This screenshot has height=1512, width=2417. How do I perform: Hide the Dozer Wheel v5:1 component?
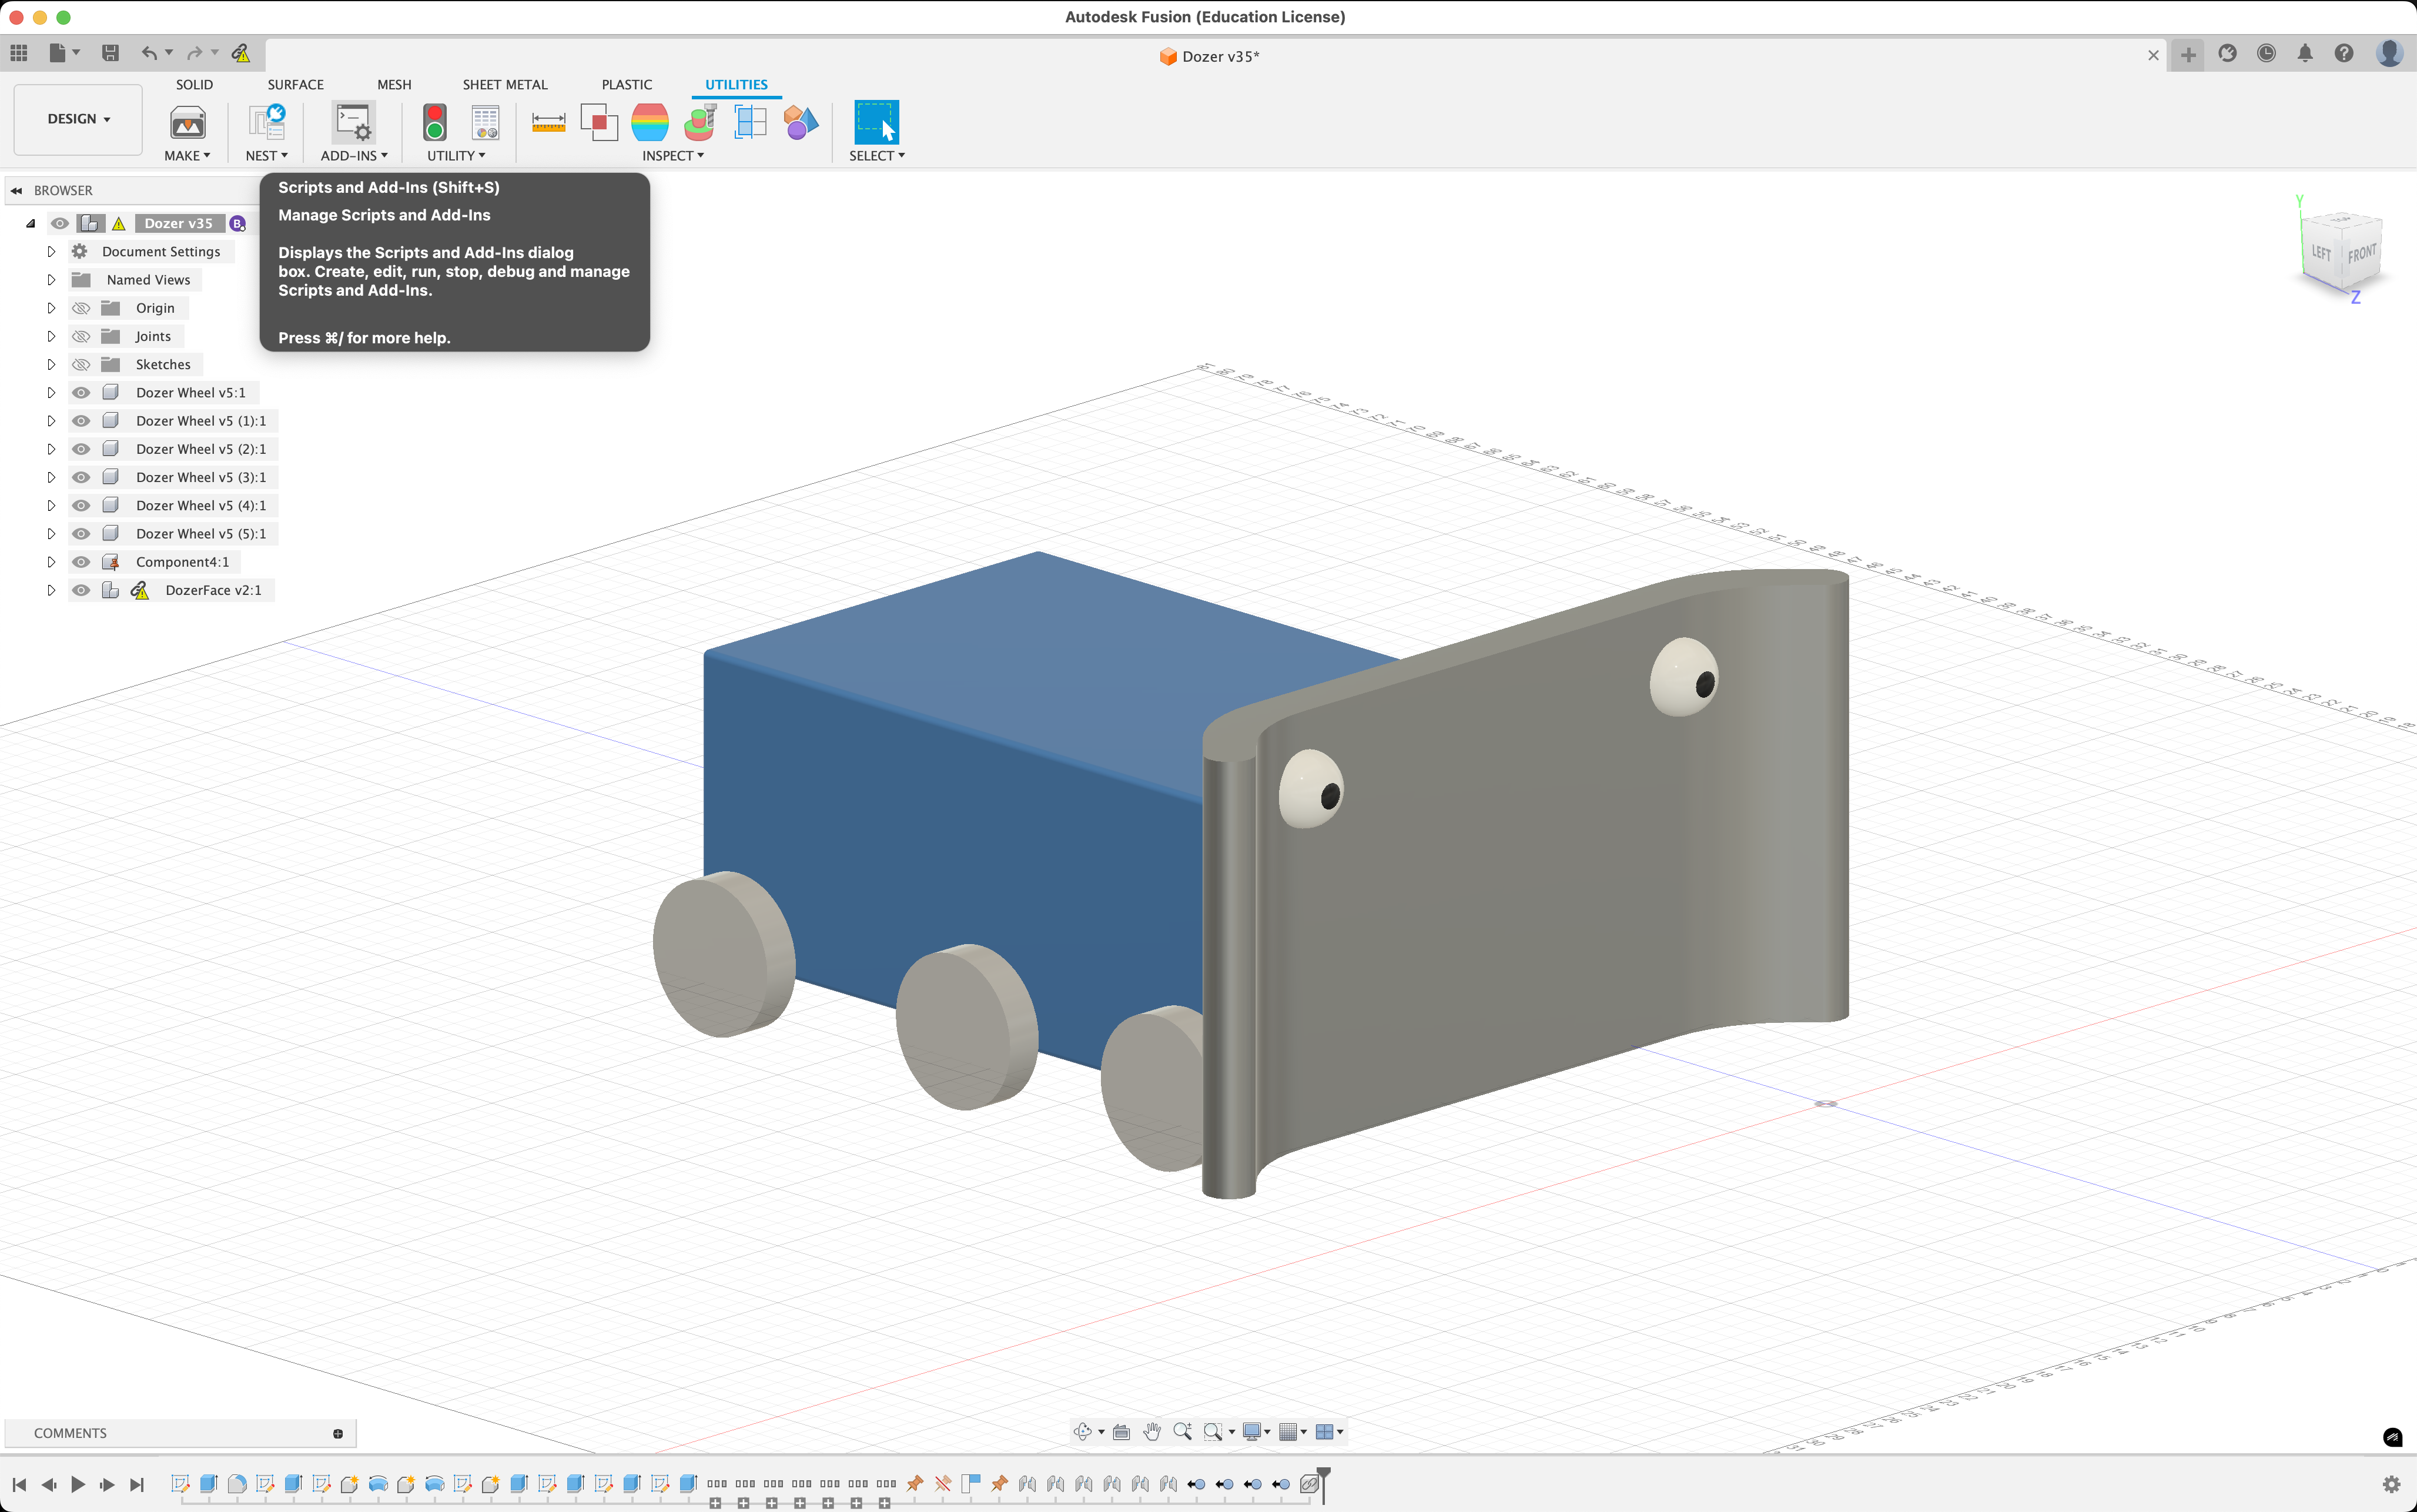tap(82, 393)
